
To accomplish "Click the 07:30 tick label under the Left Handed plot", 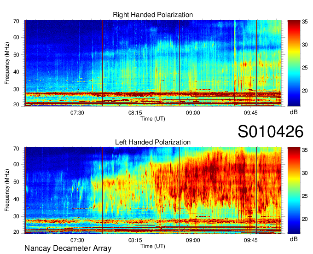I will (x=77, y=240).
